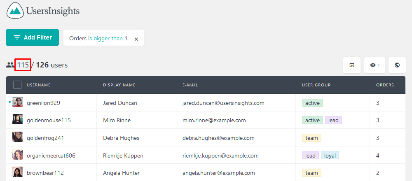Open the globe map view button
Screen dimensions: 412x181
click(x=397, y=65)
